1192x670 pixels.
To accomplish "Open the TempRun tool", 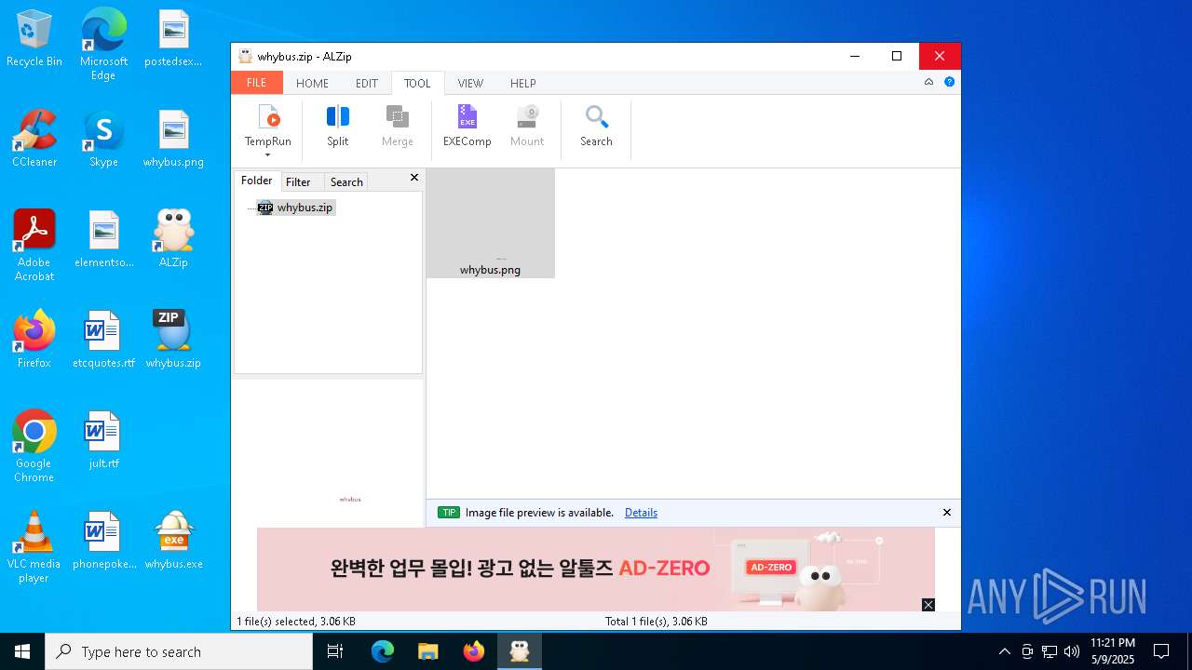I will coord(268,125).
